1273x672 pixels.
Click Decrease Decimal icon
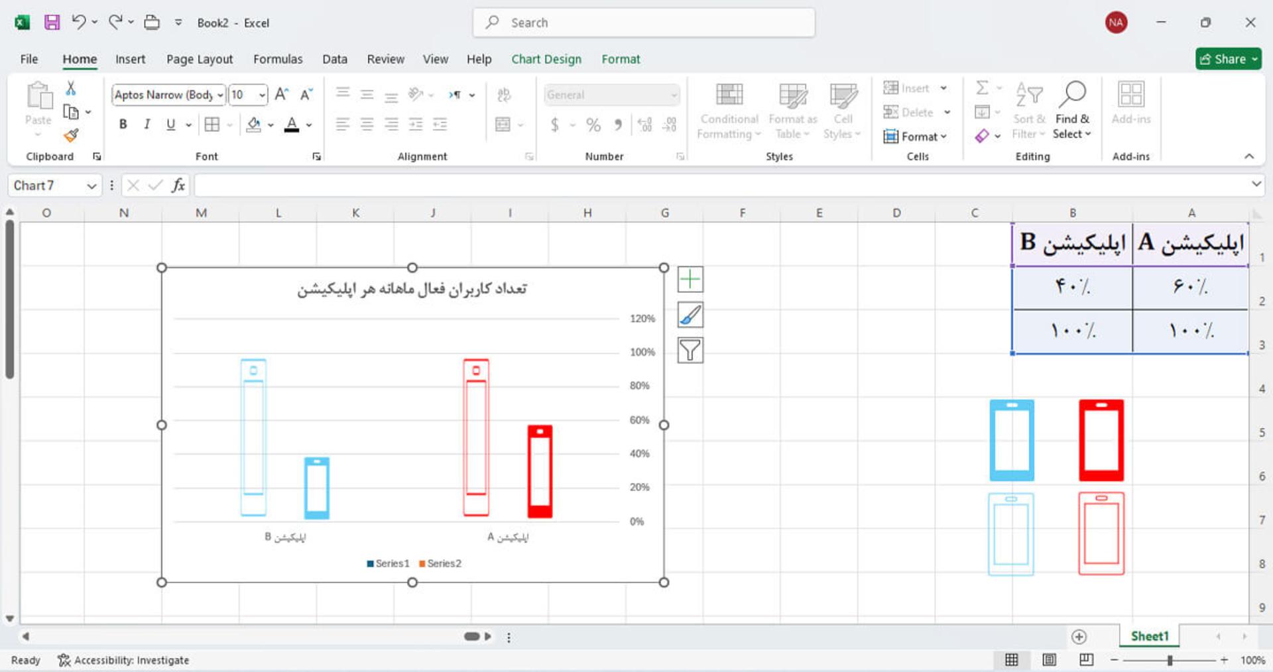coord(670,125)
